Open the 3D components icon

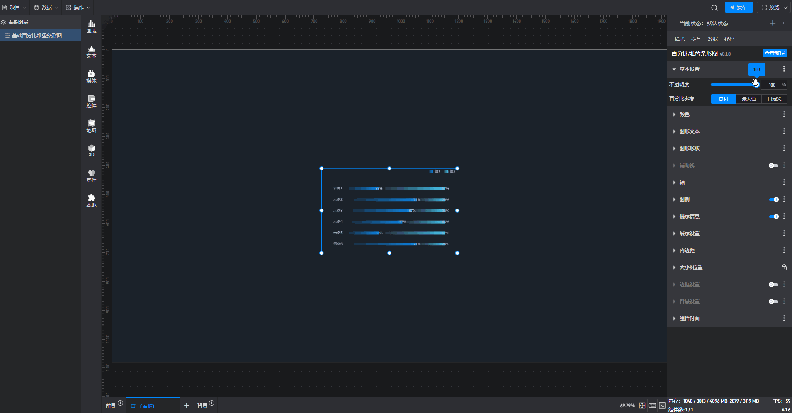[91, 151]
